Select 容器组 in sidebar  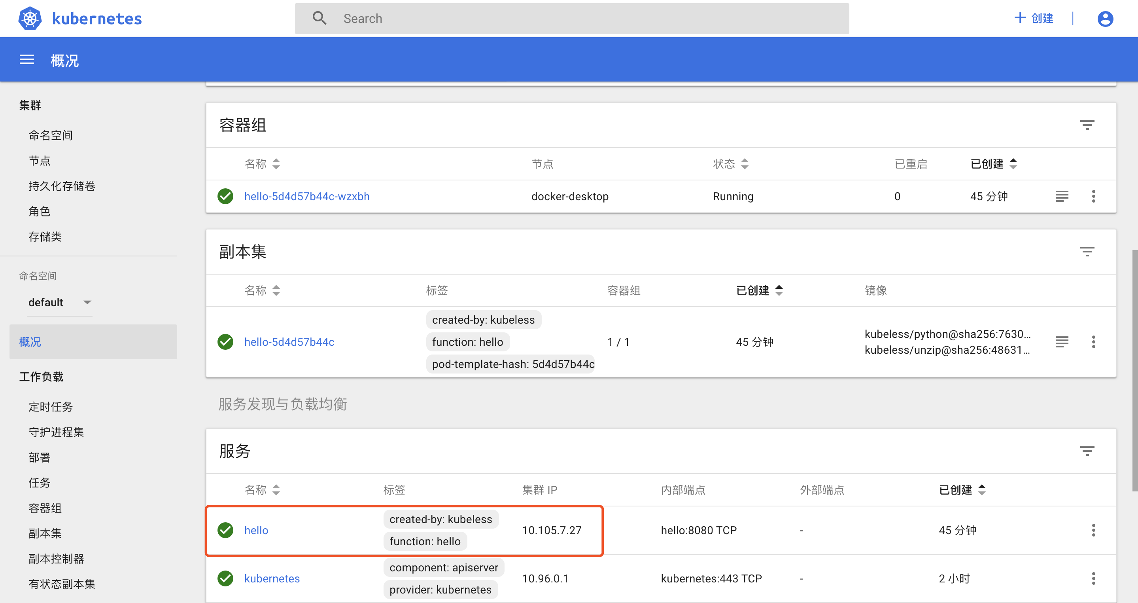(45, 508)
